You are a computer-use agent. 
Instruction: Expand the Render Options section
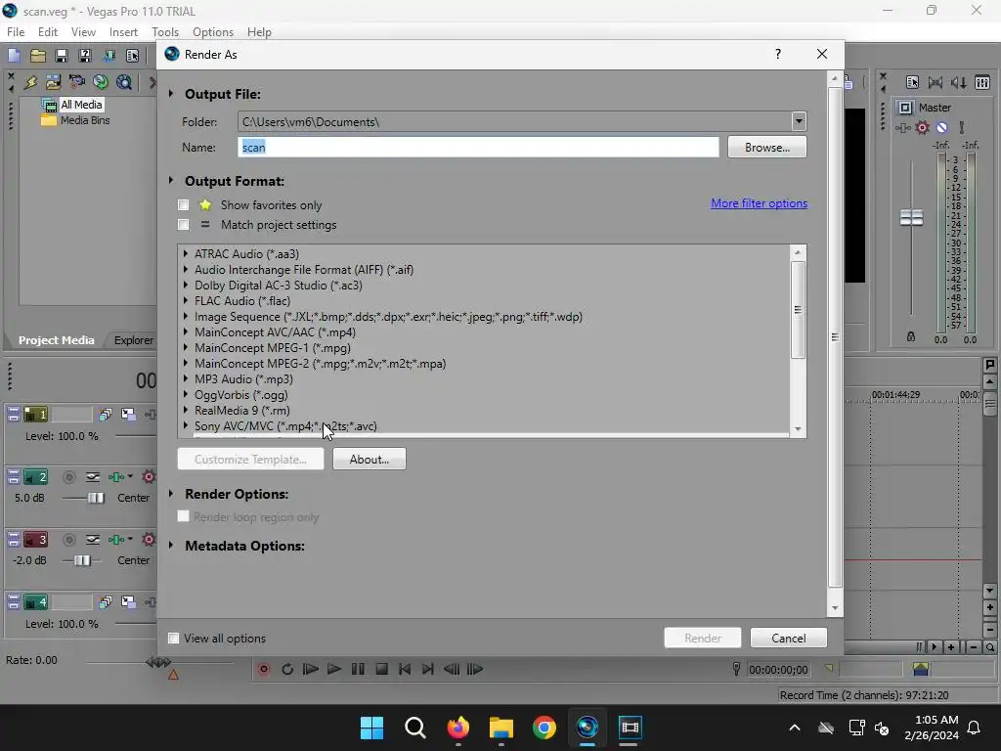[171, 494]
